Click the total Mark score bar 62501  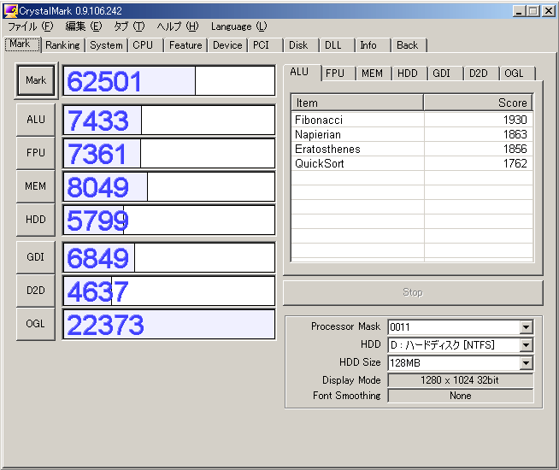point(169,81)
